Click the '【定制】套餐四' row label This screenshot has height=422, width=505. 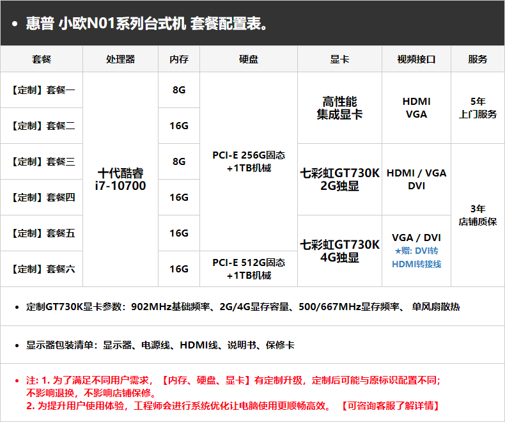tap(43, 197)
